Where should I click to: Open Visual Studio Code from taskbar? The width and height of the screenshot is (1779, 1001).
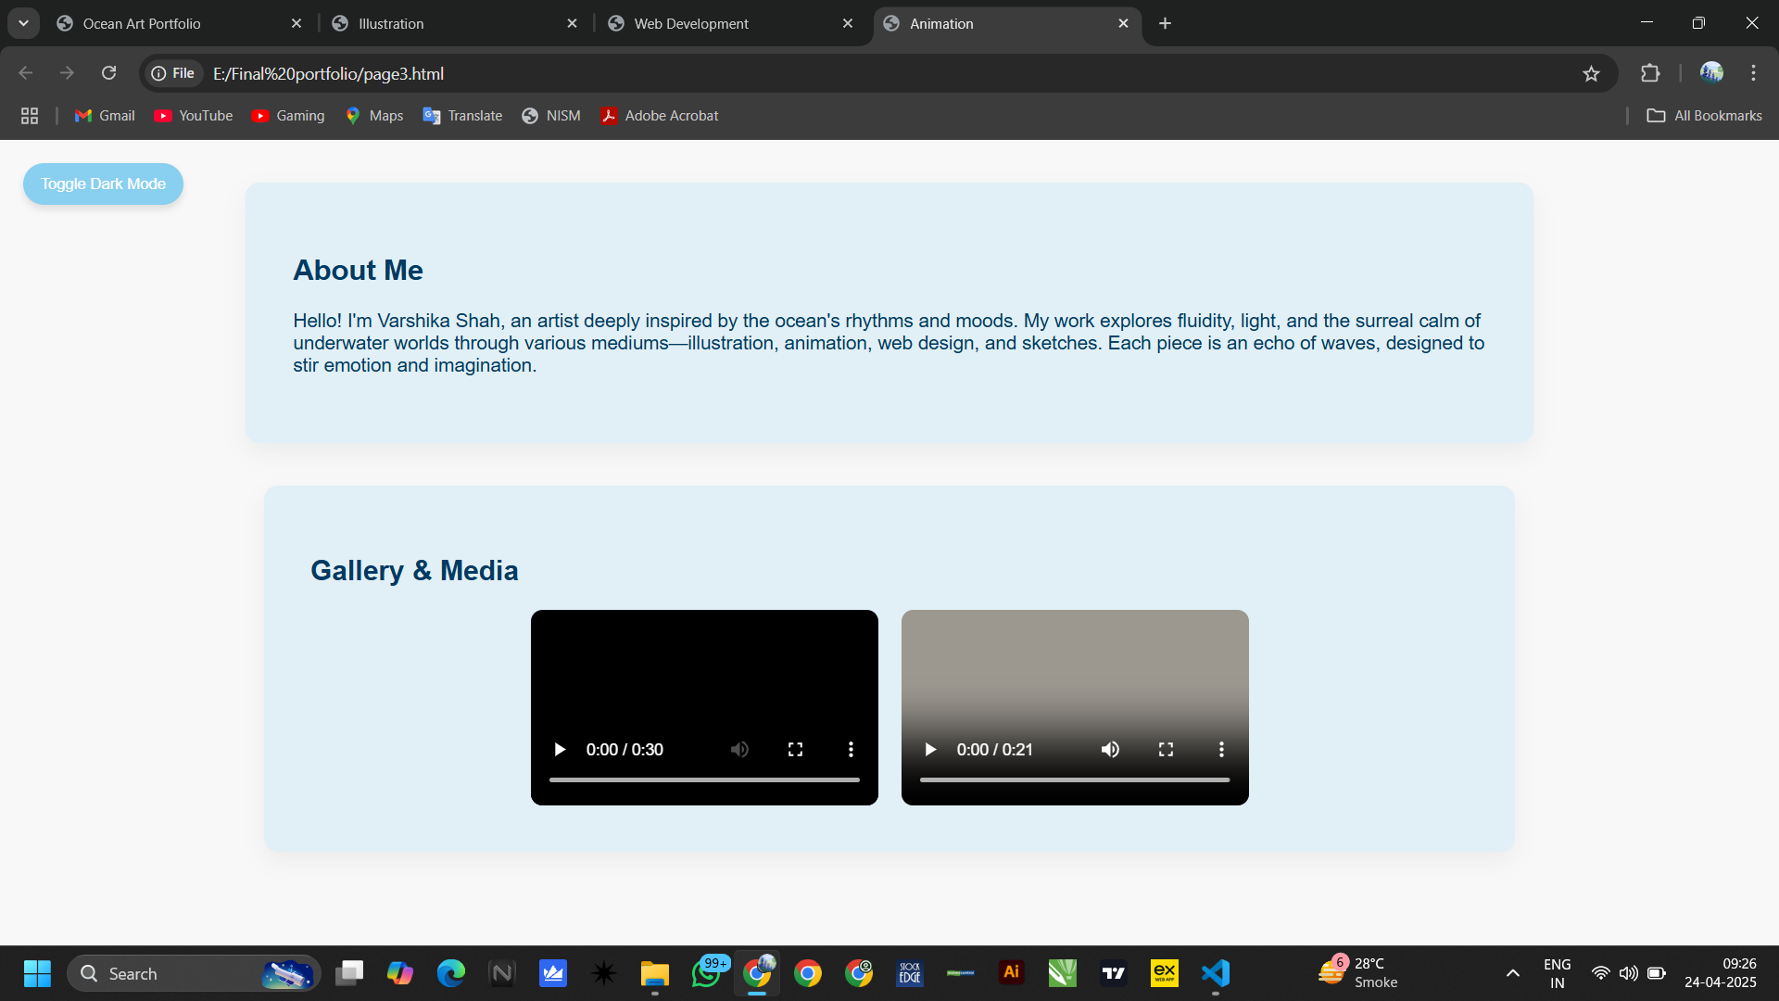pos(1216,973)
